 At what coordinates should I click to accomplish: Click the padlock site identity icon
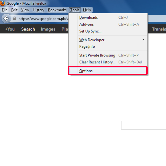click(15, 19)
